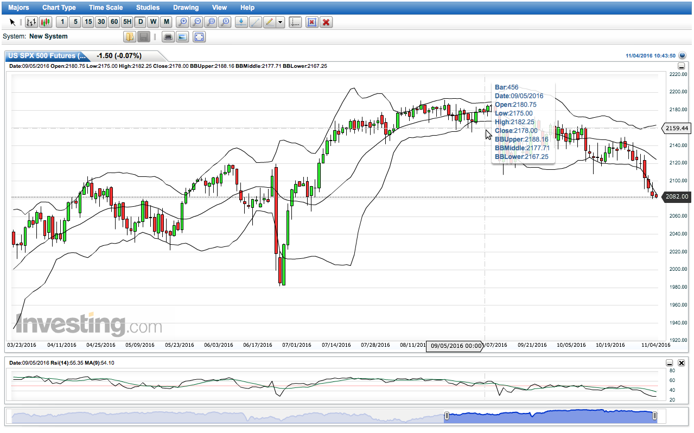Image resolution: width=694 pixels, height=433 pixels.
Task: Select the US SPX 500 Futures tab
Action: [x=47, y=55]
